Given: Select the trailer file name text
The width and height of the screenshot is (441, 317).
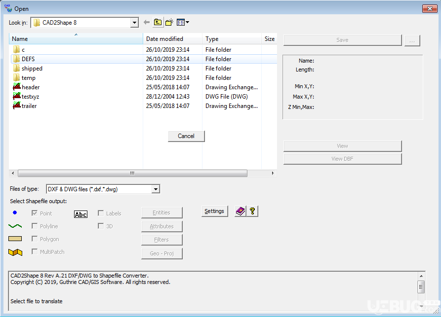Looking at the screenshot, I should coord(29,106).
